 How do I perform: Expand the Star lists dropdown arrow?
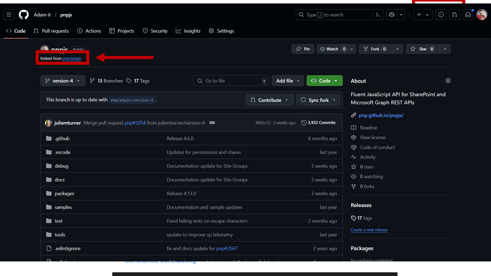[x=445, y=49]
